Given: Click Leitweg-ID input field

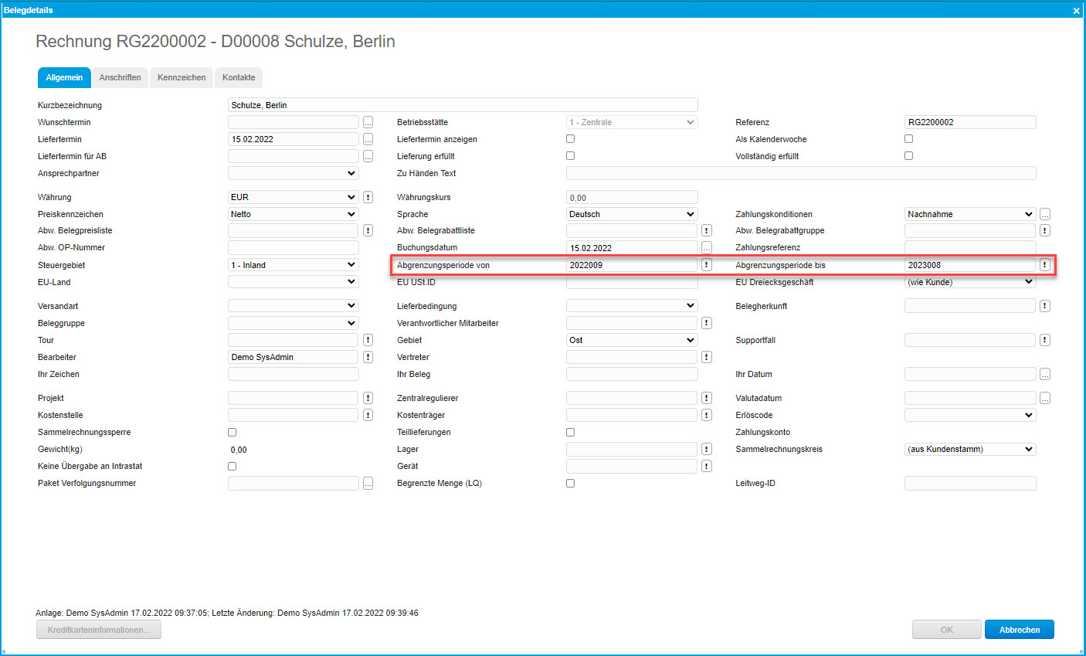Looking at the screenshot, I should tap(970, 483).
